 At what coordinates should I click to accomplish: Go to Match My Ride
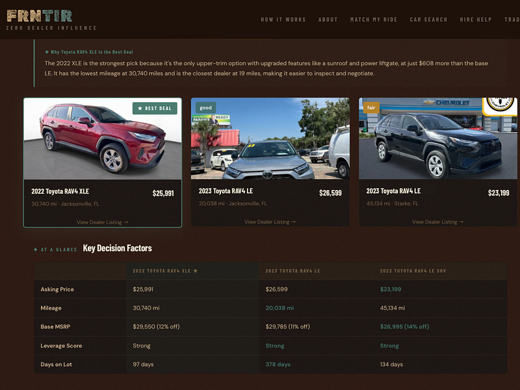[374, 19]
